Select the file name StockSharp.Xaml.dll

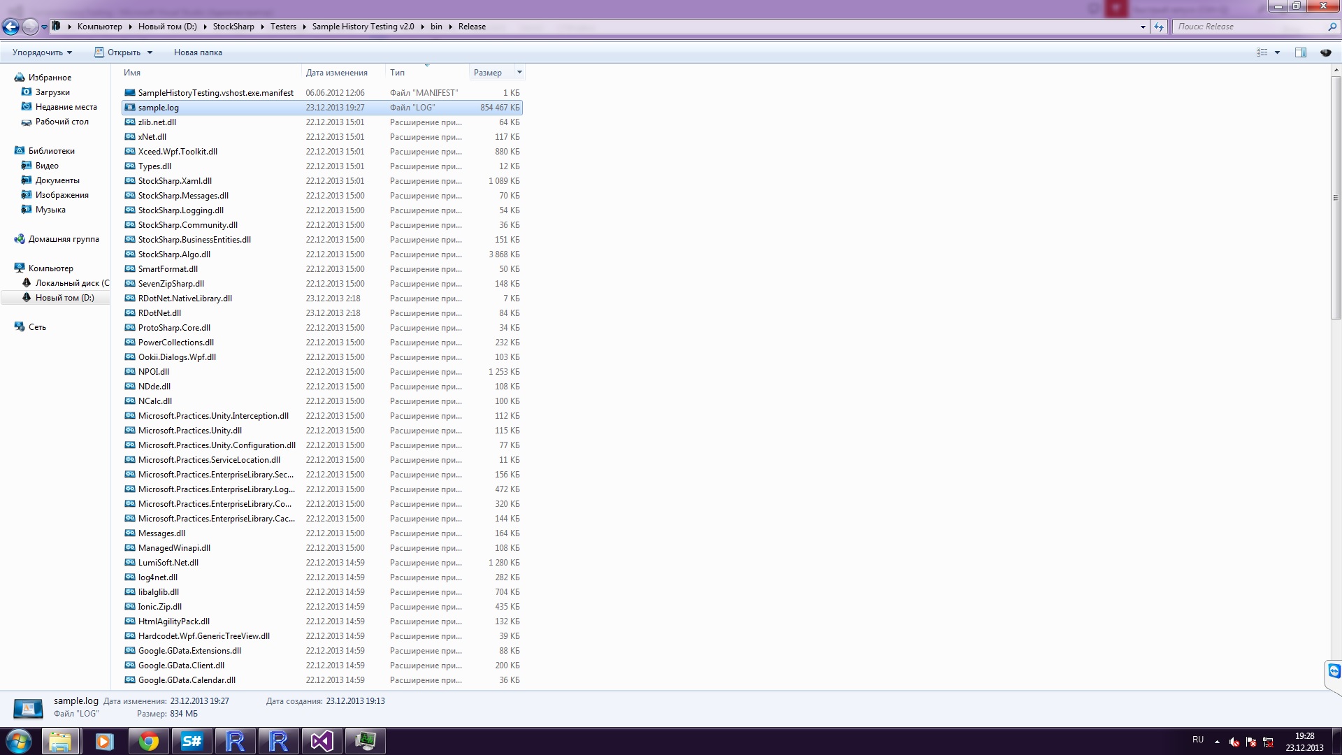[175, 181]
